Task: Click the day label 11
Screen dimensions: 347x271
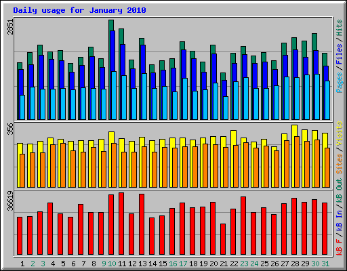Action: point(122,264)
